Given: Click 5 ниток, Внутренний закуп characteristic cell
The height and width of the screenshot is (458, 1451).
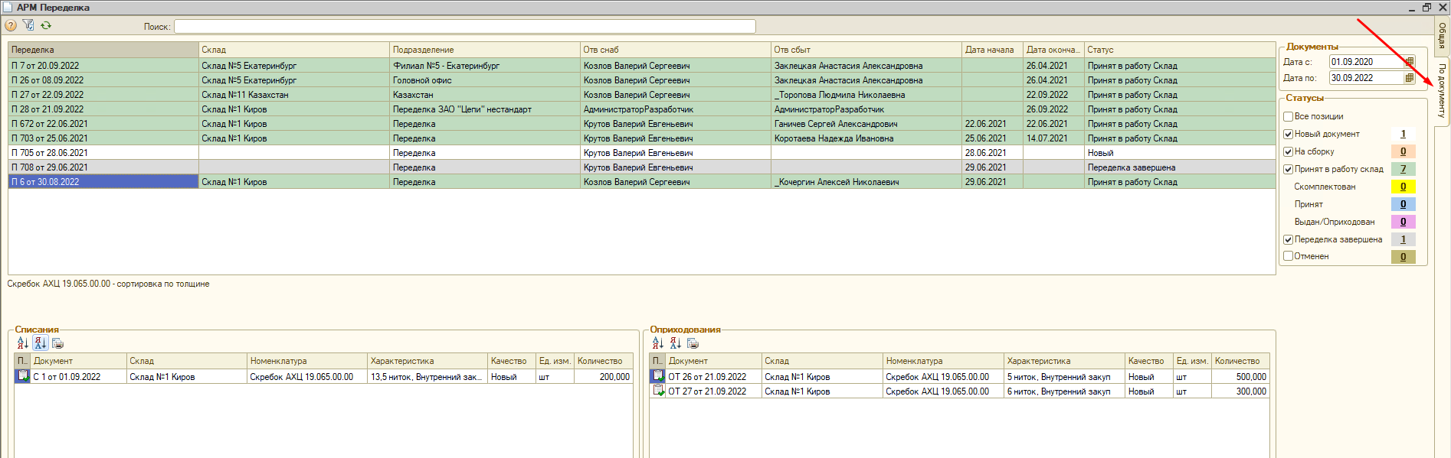Looking at the screenshot, I should [1064, 377].
